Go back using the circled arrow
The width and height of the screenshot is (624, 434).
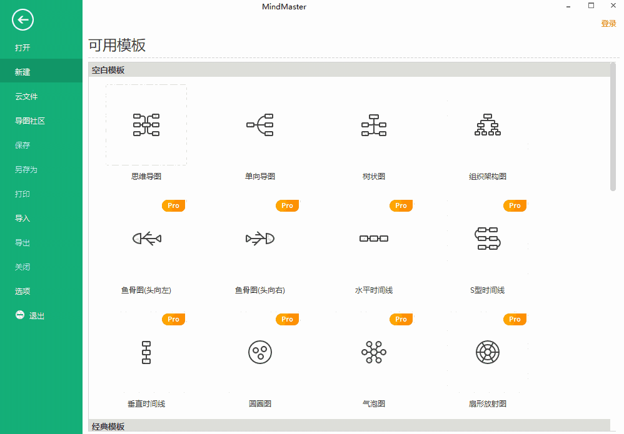click(x=23, y=19)
